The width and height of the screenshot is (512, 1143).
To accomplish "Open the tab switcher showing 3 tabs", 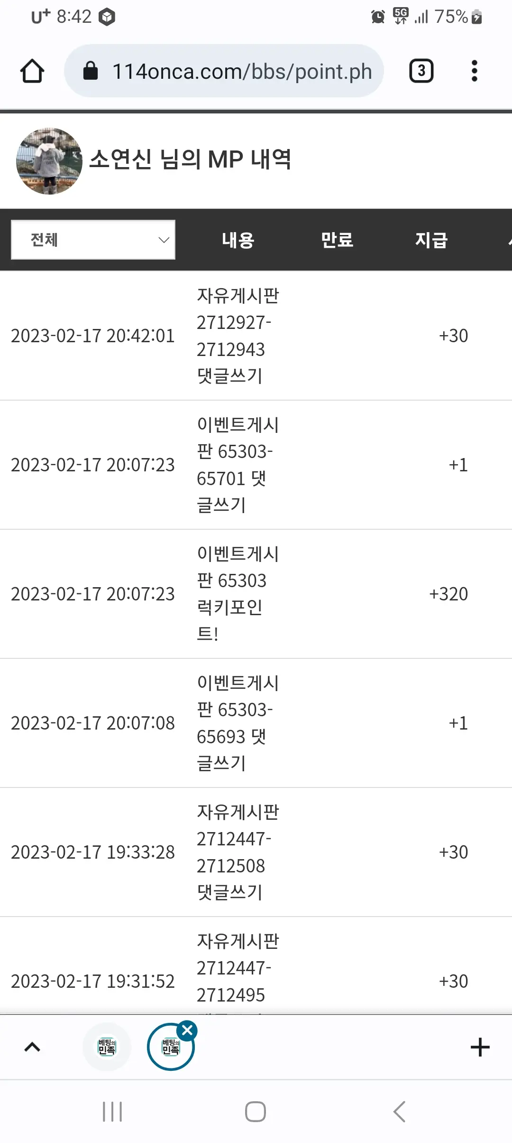I will point(421,71).
